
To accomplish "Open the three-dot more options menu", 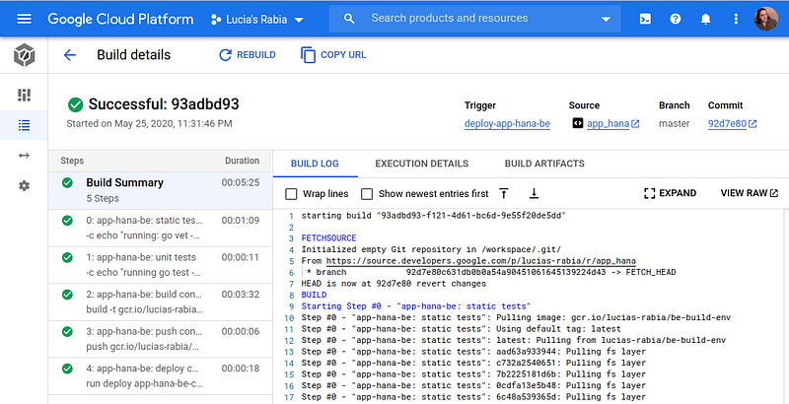I will point(736,19).
